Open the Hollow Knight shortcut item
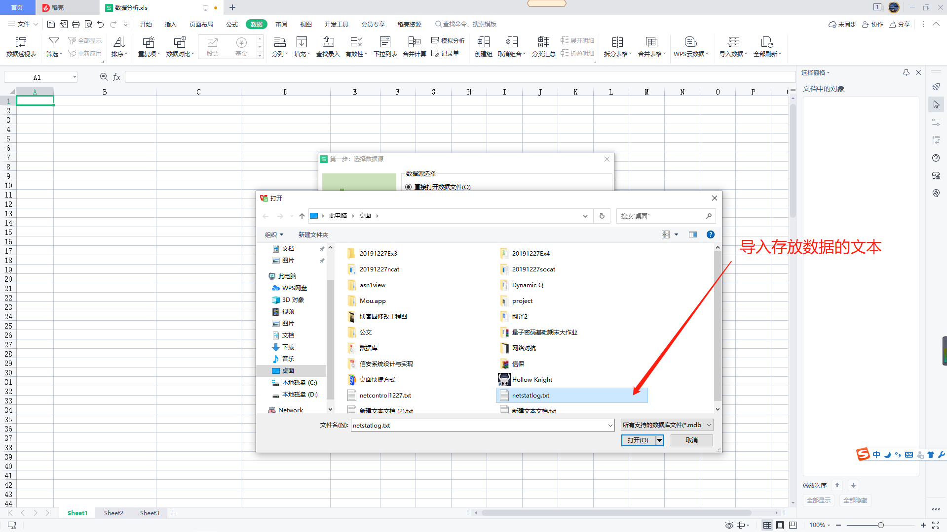This screenshot has width=947, height=532. pyautogui.click(x=526, y=379)
